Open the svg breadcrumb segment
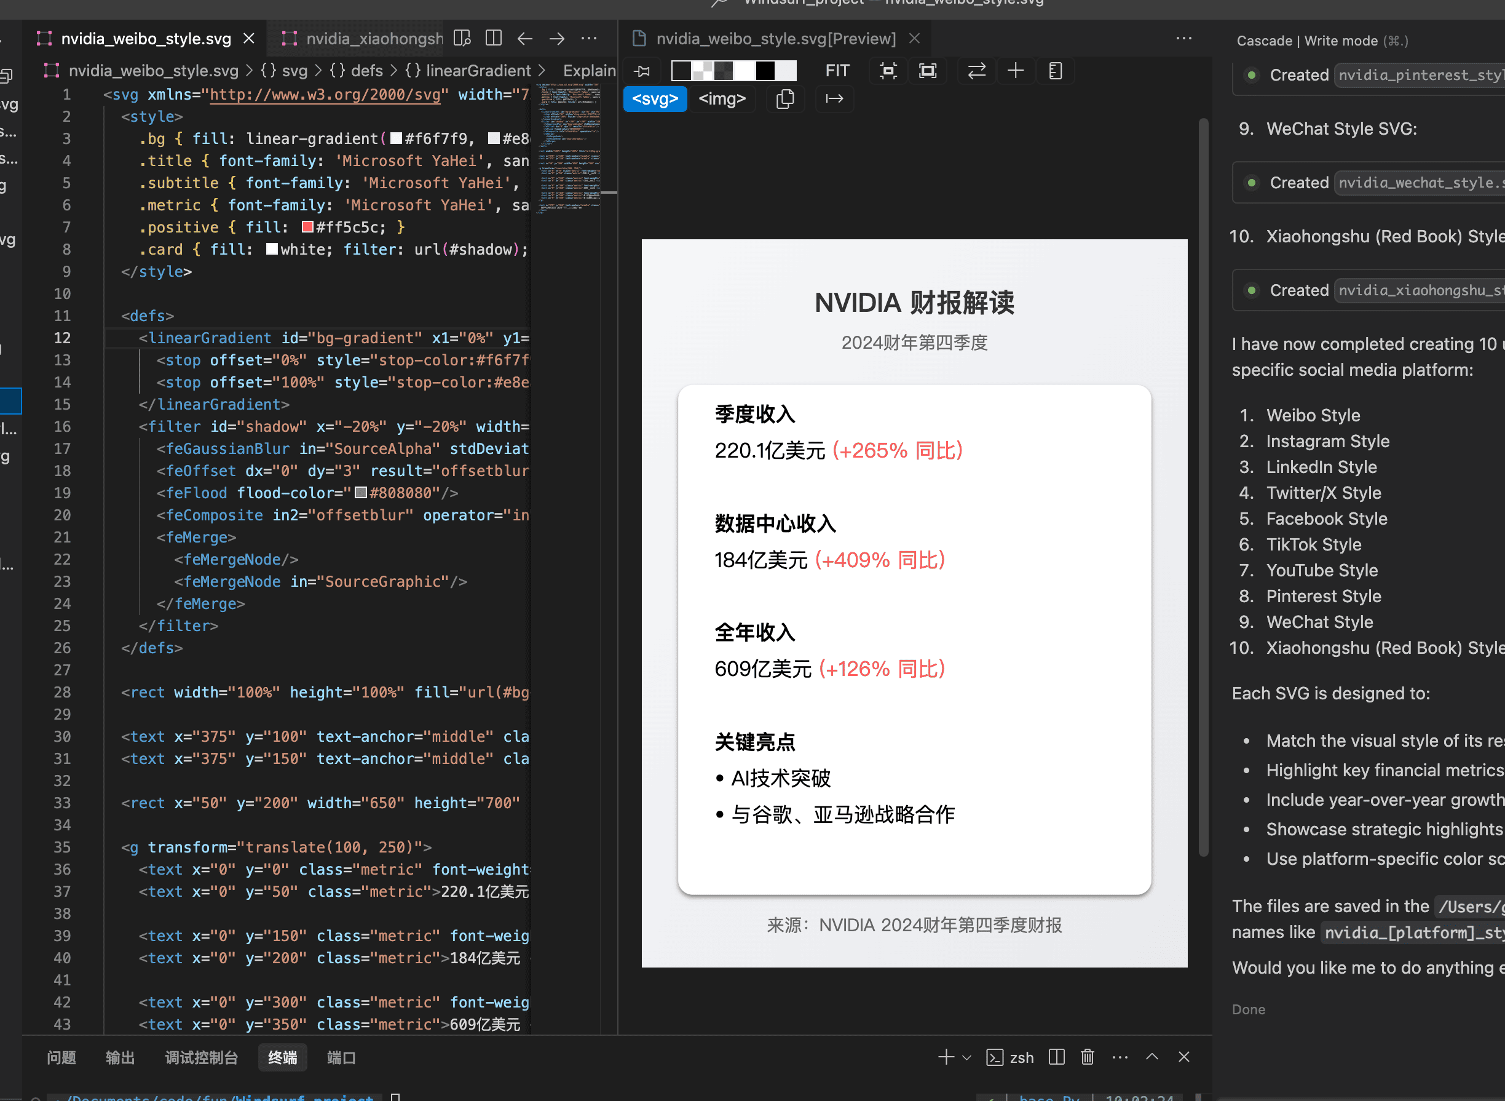 click(284, 71)
